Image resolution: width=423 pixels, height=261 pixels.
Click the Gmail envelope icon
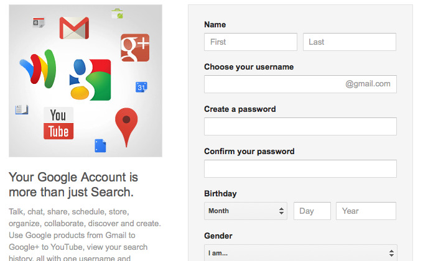74,28
